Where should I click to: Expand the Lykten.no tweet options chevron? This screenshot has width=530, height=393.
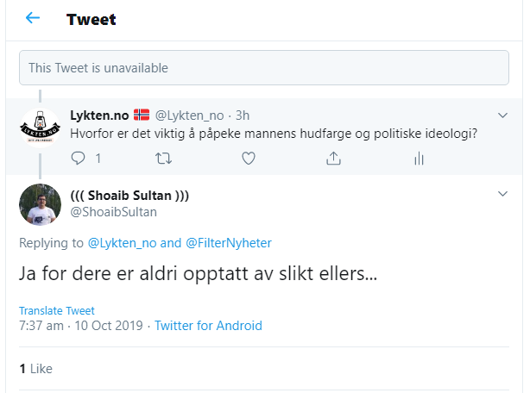[x=503, y=115]
